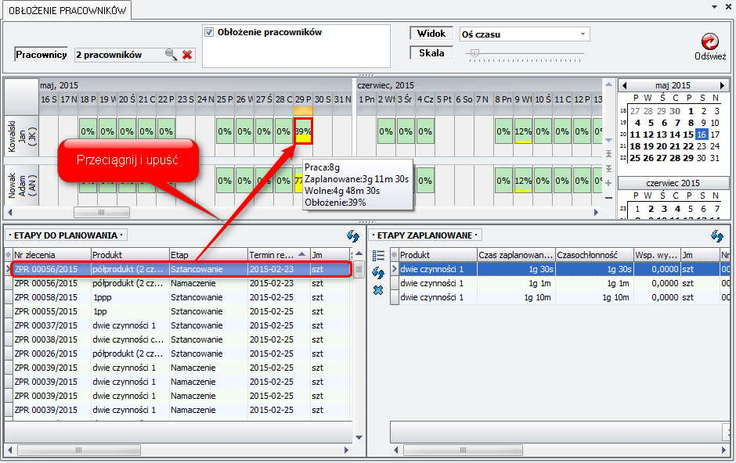The height and width of the screenshot is (463, 736).
Task: Click list view icon beside planned stages
Action: coord(378,255)
